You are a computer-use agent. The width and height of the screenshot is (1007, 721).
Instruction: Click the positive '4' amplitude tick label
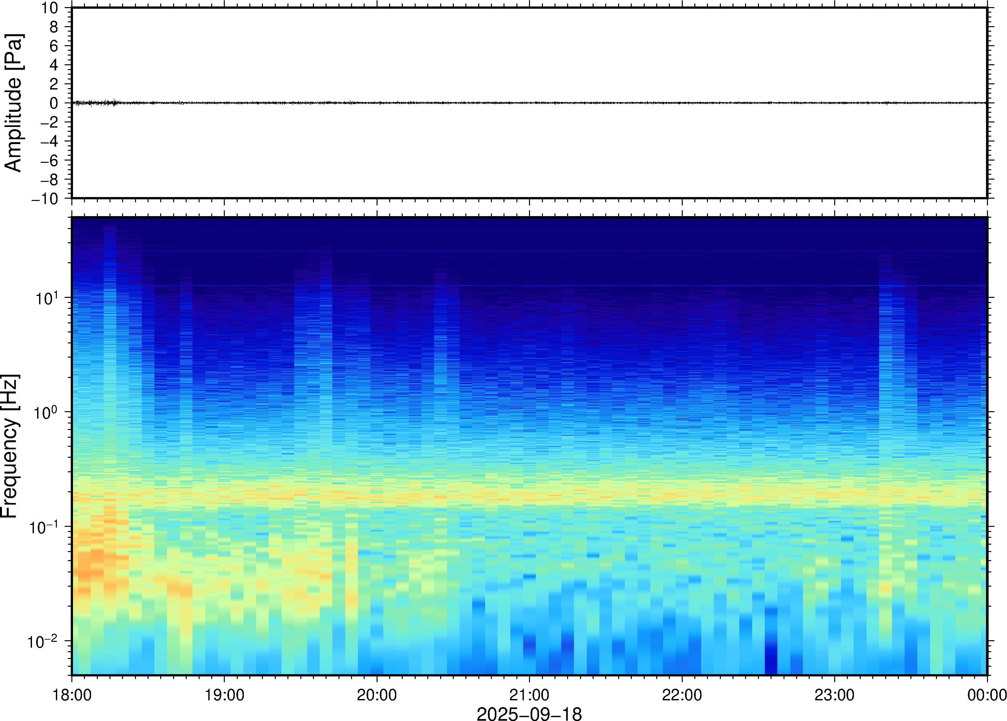point(54,65)
